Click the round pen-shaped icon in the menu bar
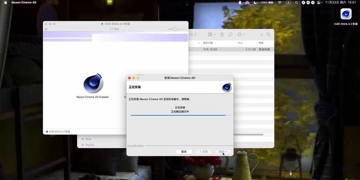 tap(303, 3)
